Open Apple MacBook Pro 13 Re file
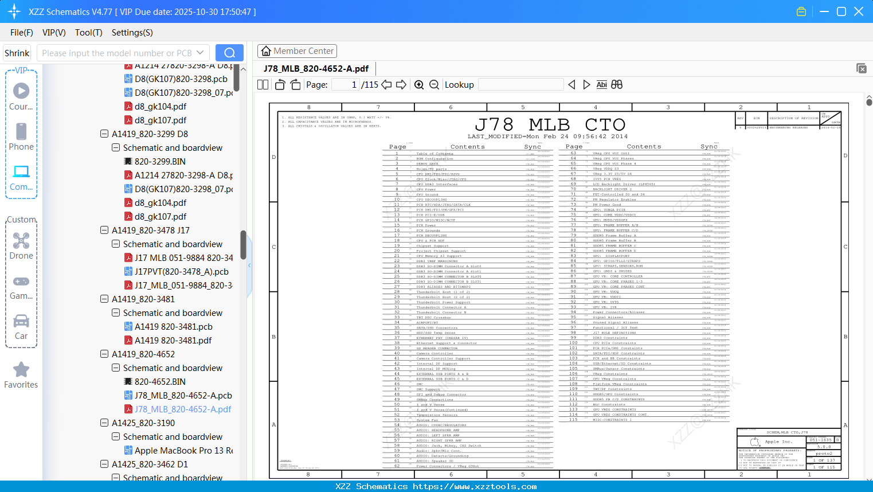Viewport: 873px width, 492px height. pos(183,451)
